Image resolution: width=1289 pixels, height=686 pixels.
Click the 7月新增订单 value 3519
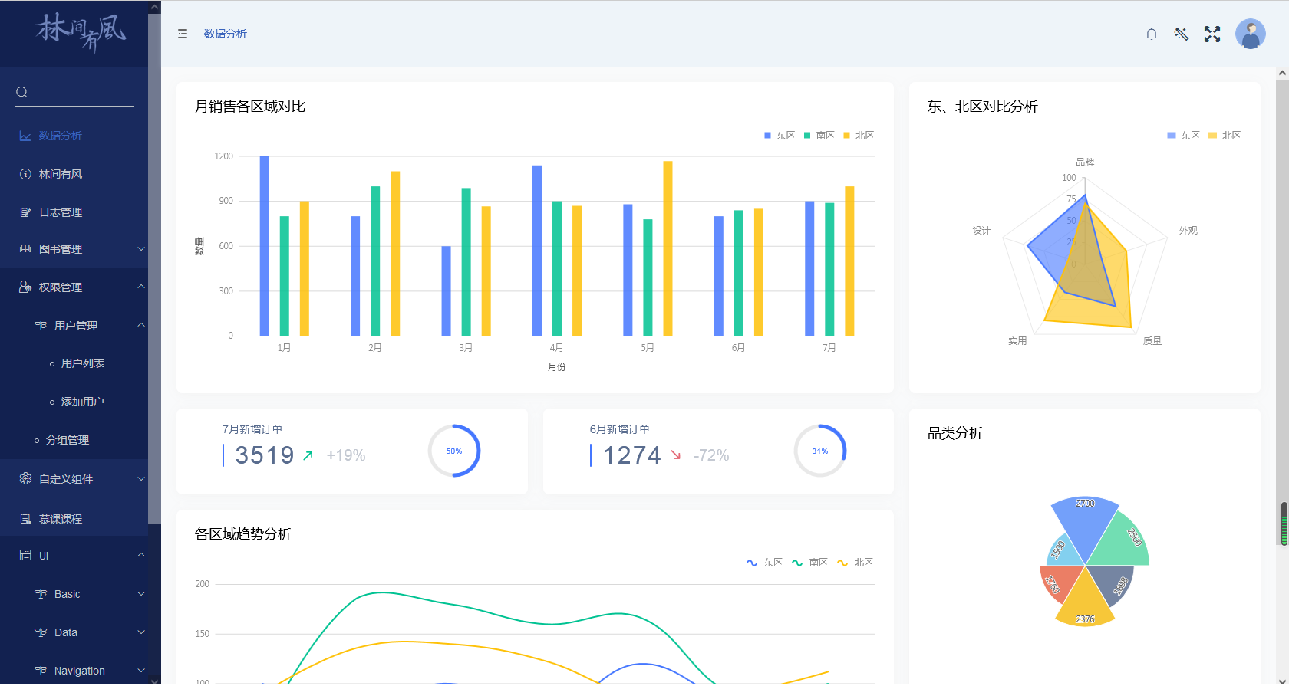[265, 455]
